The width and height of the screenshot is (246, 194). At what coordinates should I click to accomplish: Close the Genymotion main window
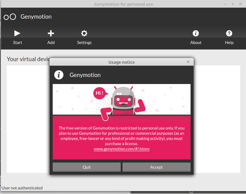[x=240, y=4]
